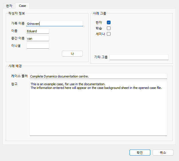179x161 pixels.
Task: Click the 케이스 출처 label text
Action: (19, 76)
